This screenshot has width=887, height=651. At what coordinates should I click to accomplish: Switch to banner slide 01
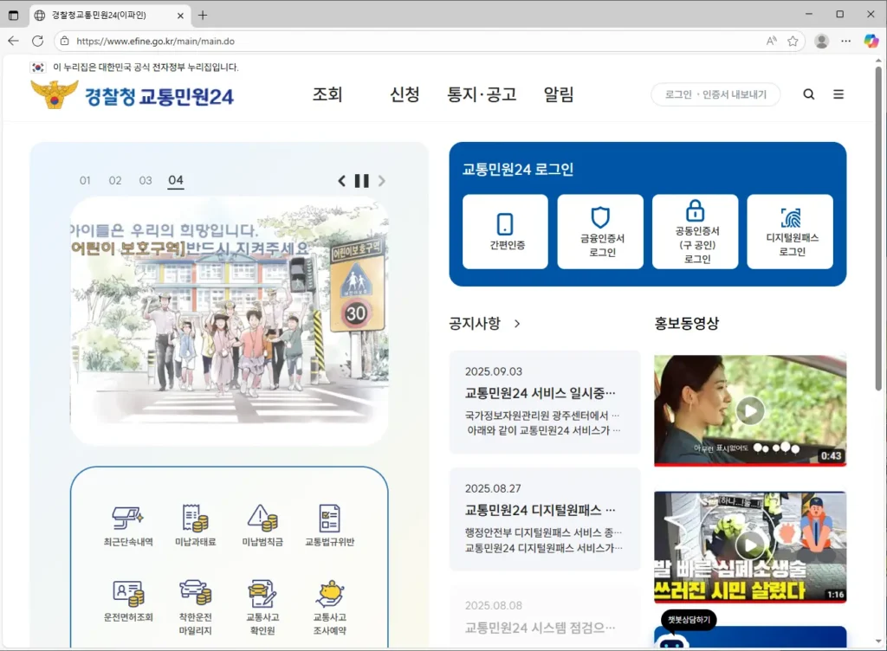click(85, 181)
